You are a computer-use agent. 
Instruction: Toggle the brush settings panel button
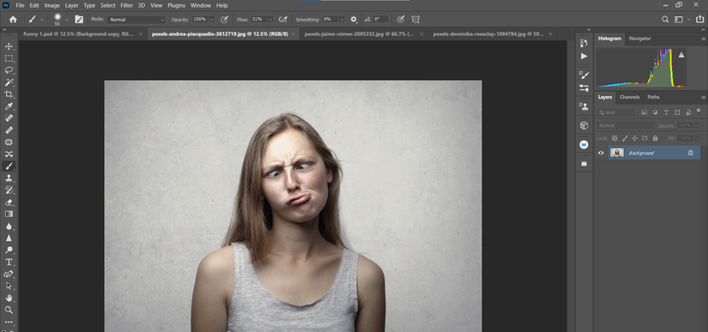coord(79,20)
